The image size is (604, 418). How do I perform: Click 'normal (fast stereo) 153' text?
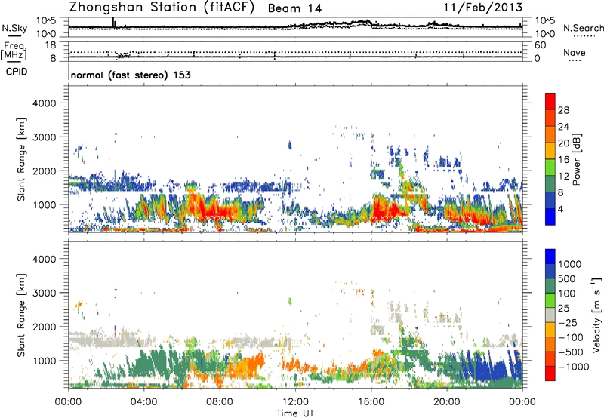point(131,75)
